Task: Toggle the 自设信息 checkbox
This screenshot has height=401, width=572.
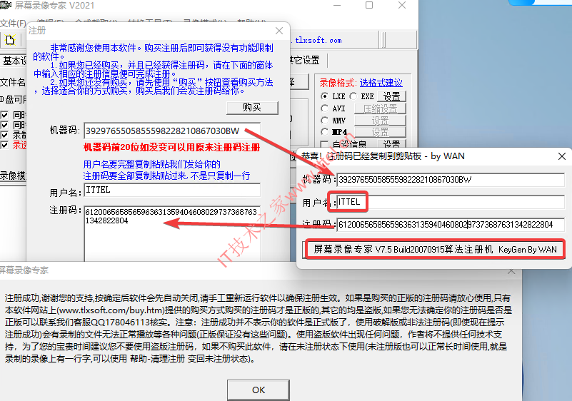Action: coord(324,144)
